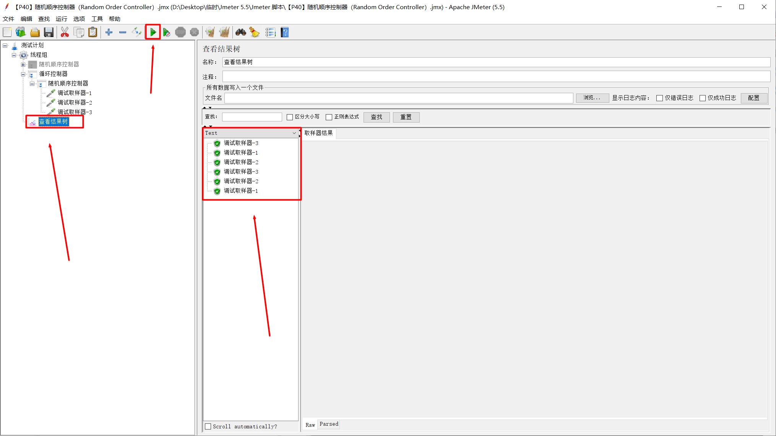Screen dimensions: 776x436
Task: Collapse the 循环控制器 node
Action: (x=23, y=74)
